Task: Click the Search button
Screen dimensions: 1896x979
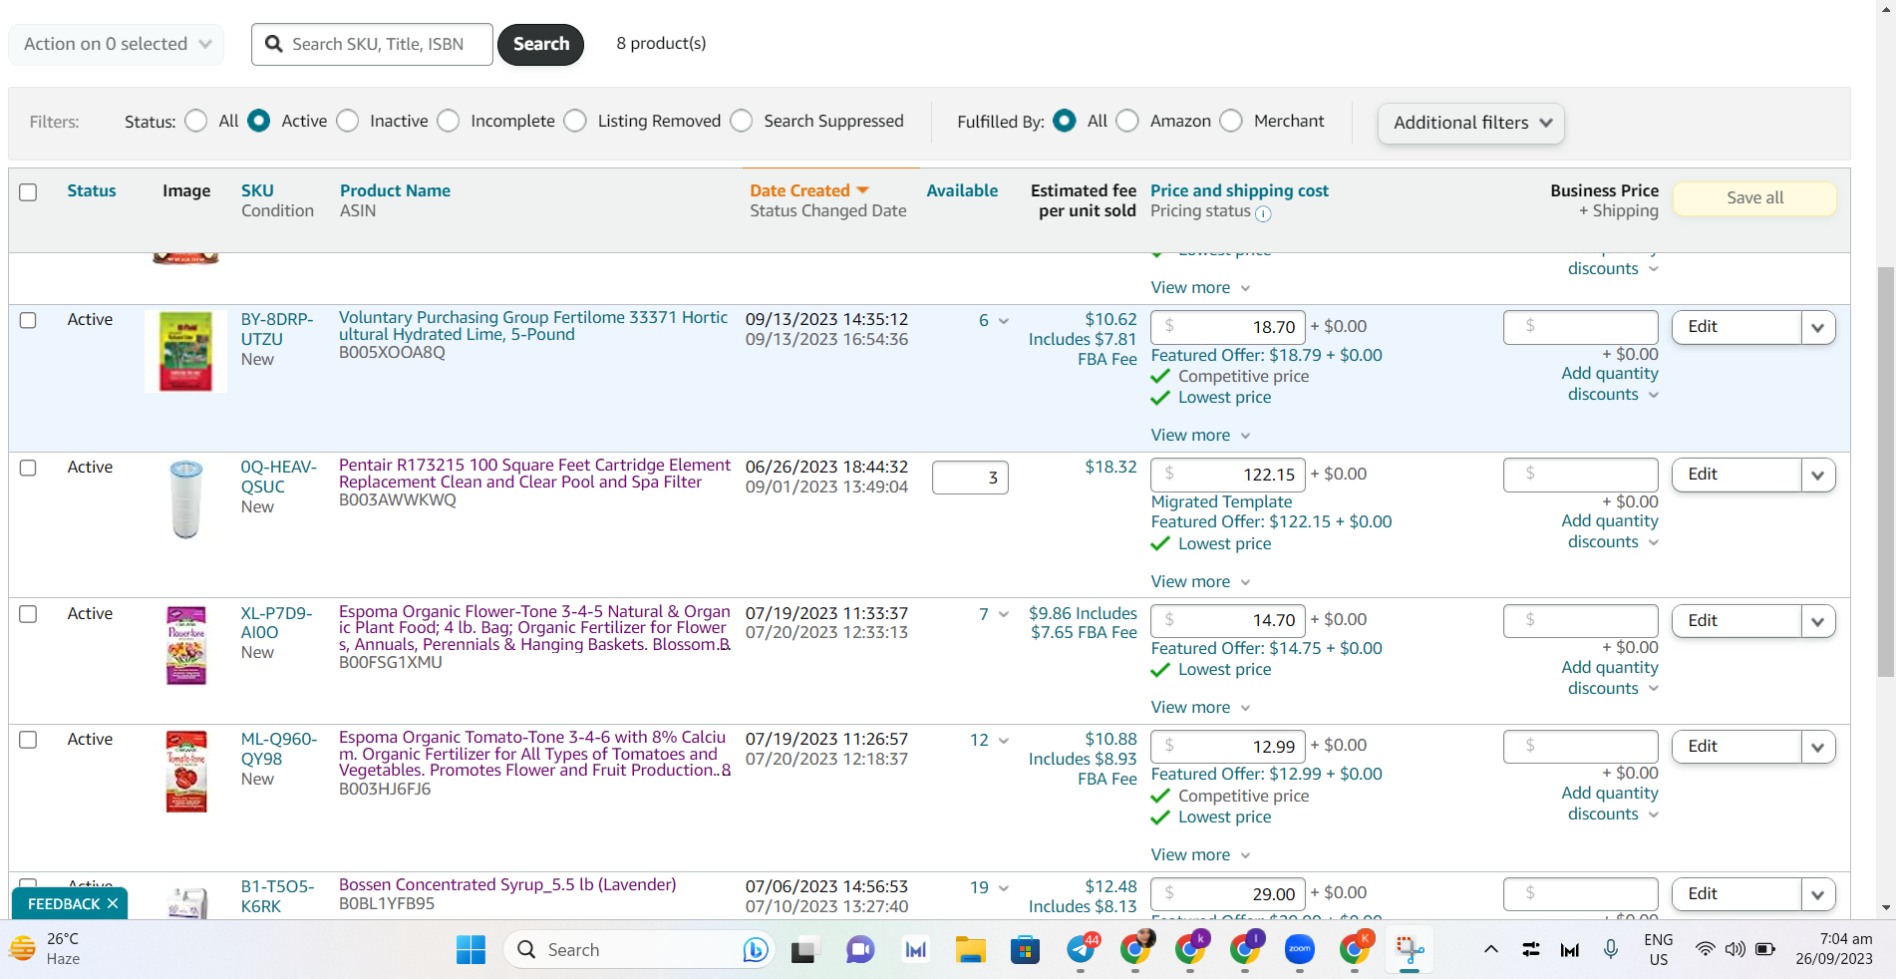Action: pyautogui.click(x=541, y=44)
